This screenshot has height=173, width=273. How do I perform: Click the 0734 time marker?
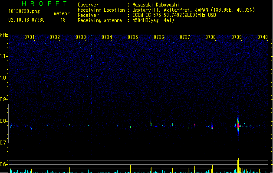pos(107,37)
